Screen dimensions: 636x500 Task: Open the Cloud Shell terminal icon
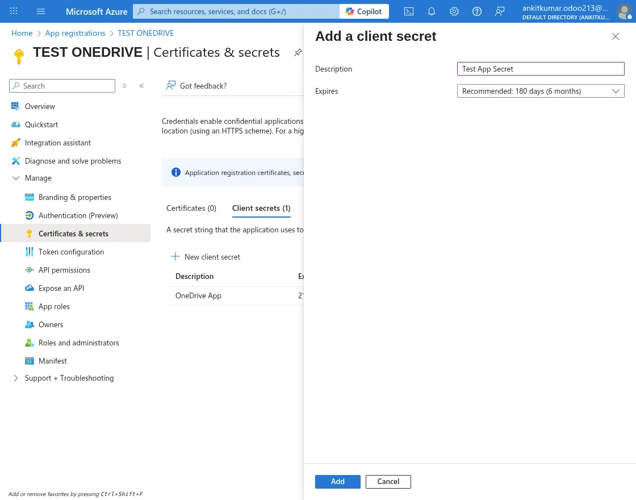click(x=408, y=11)
